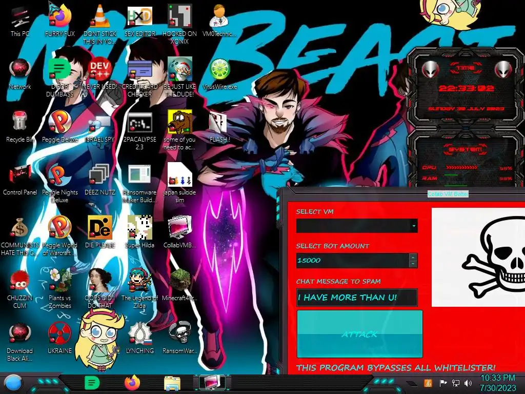This screenshot has width=525, height=394.
Task: Click the left alien head gadget icon
Action: tap(430, 70)
